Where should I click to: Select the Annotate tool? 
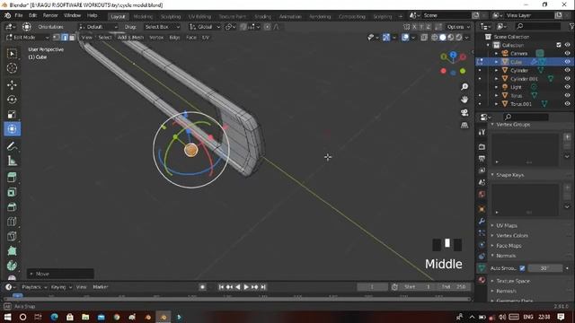click(x=12, y=146)
